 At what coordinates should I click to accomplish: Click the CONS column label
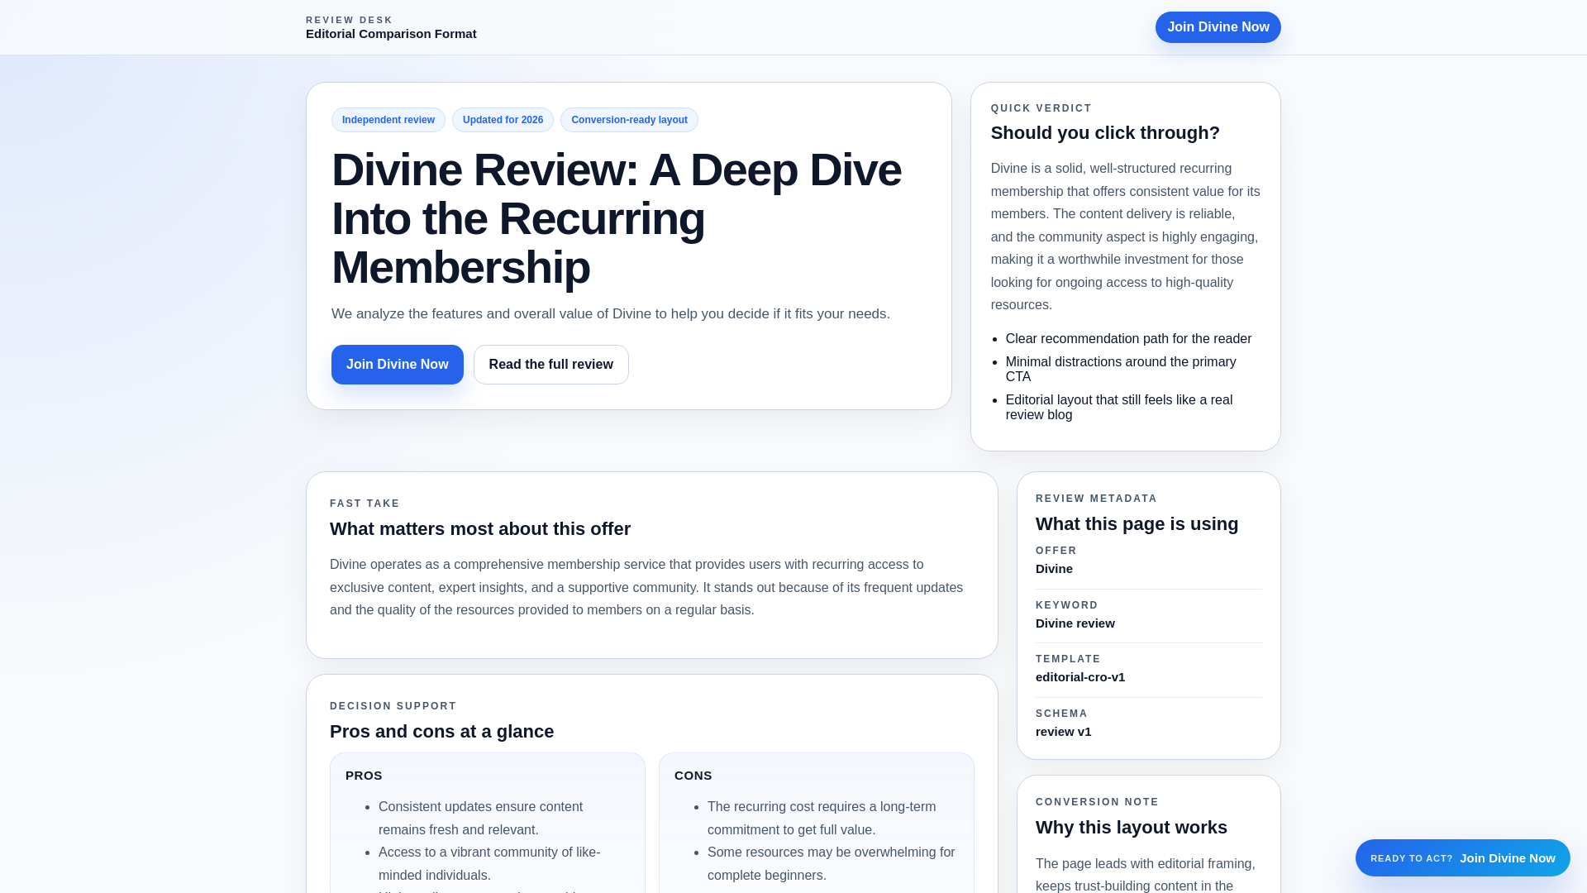click(693, 776)
